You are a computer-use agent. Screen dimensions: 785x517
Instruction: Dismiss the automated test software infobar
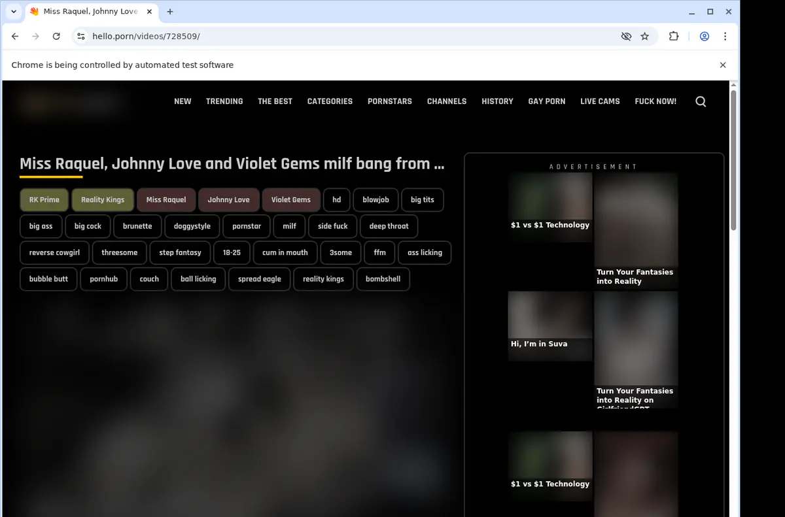[x=723, y=65]
